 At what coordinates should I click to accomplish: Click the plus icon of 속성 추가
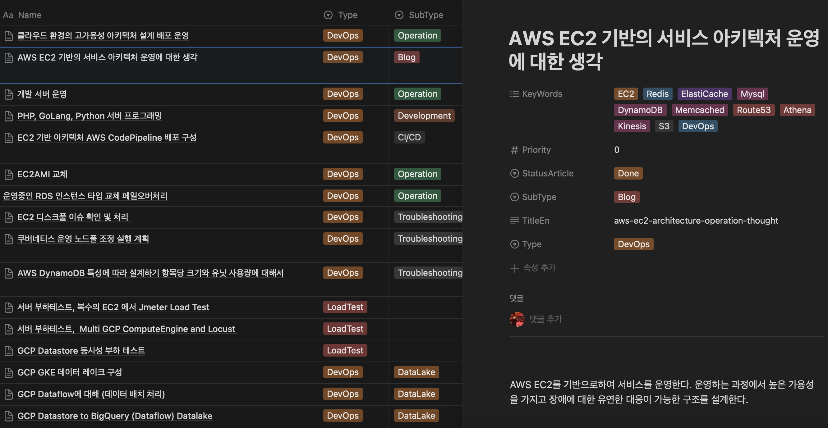pyautogui.click(x=514, y=268)
